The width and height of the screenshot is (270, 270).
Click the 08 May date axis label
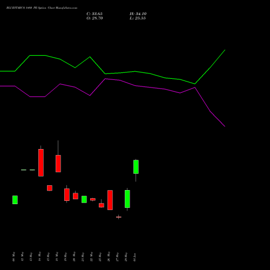14,256
